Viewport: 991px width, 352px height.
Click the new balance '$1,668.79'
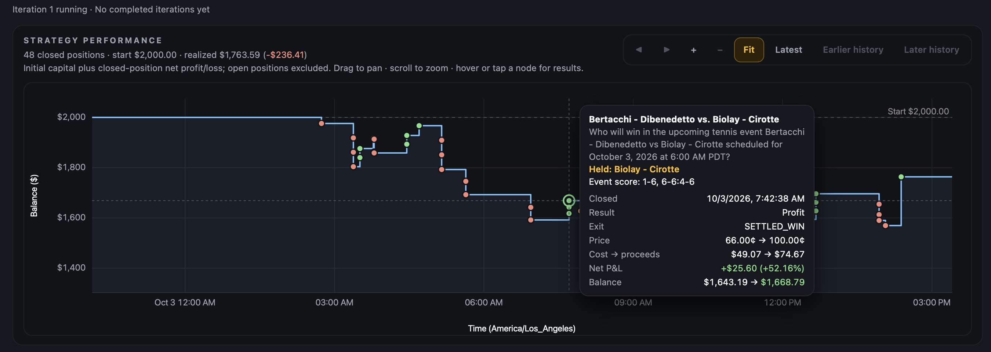[783, 282]
